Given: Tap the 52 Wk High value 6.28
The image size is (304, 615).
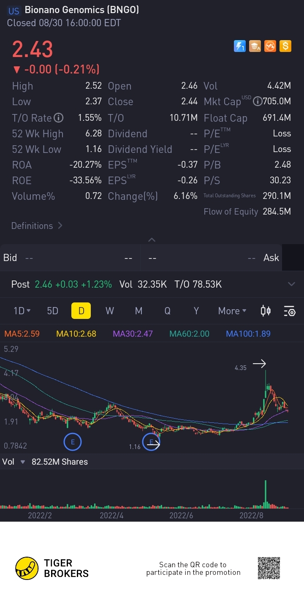Looking at the screenshot, I should 93,133.
